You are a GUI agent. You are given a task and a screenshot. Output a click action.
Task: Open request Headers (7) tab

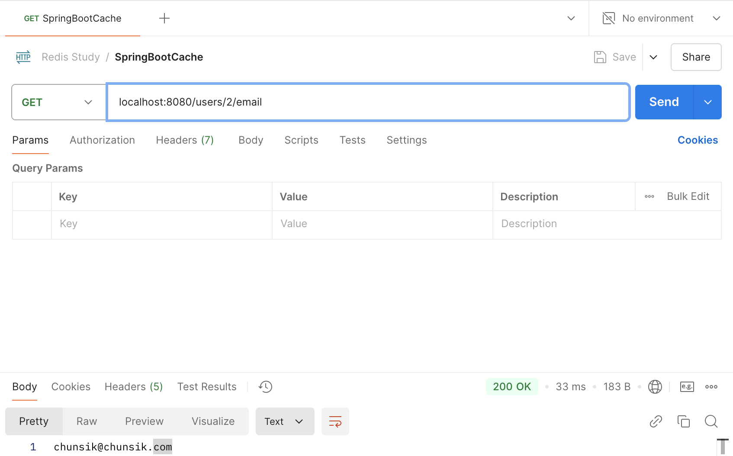(185, 140)
